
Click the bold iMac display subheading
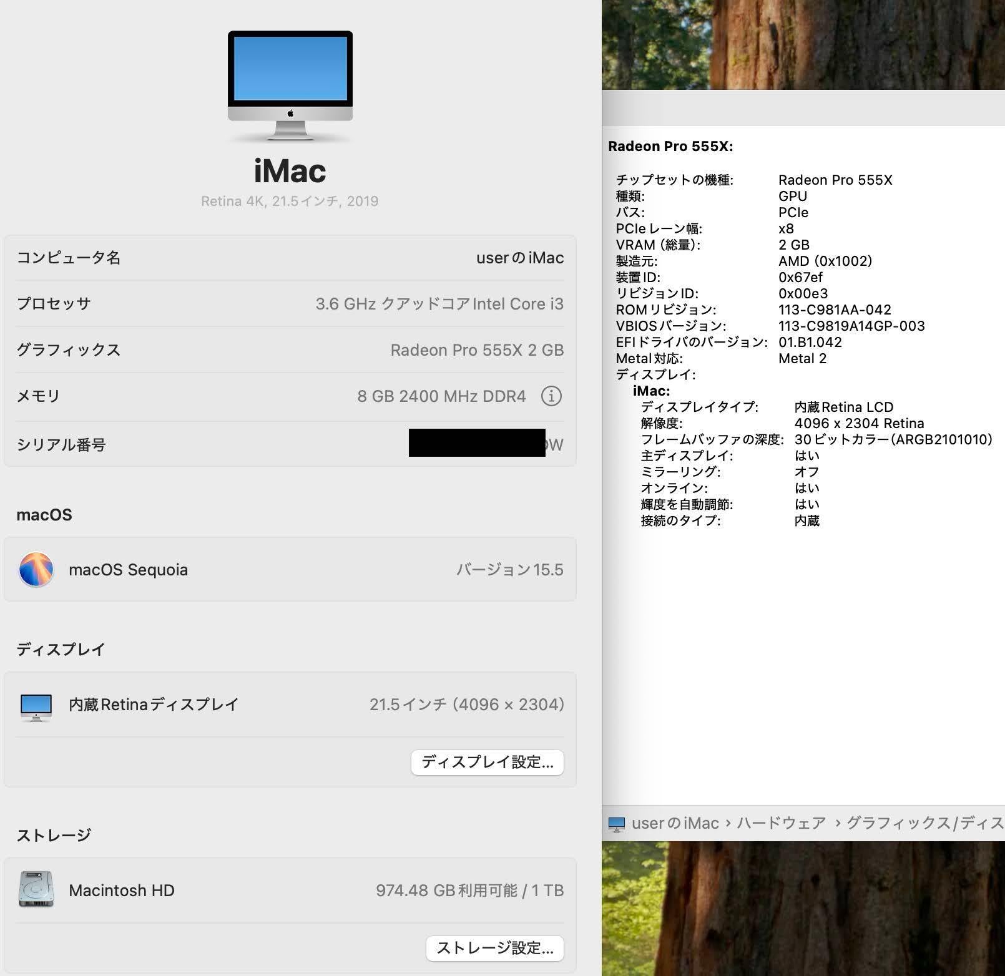pos(651,391)
